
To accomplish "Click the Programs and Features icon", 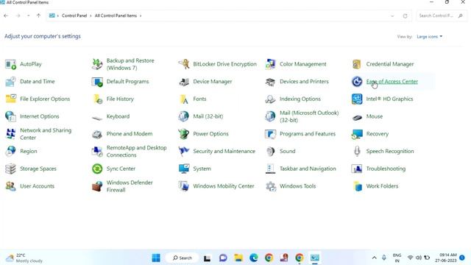I will click(270, 134).
